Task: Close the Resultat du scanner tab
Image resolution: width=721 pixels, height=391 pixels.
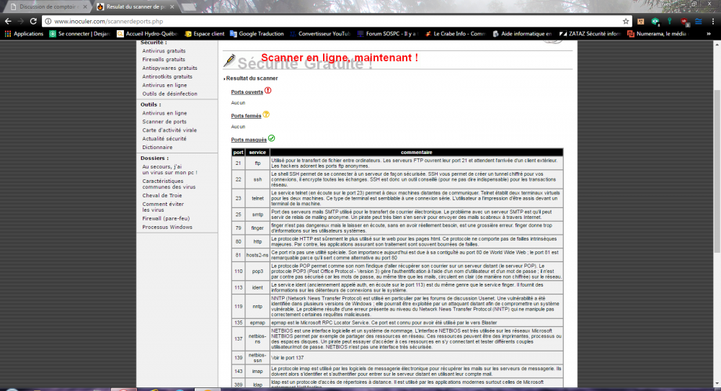Action: point(172,7)
